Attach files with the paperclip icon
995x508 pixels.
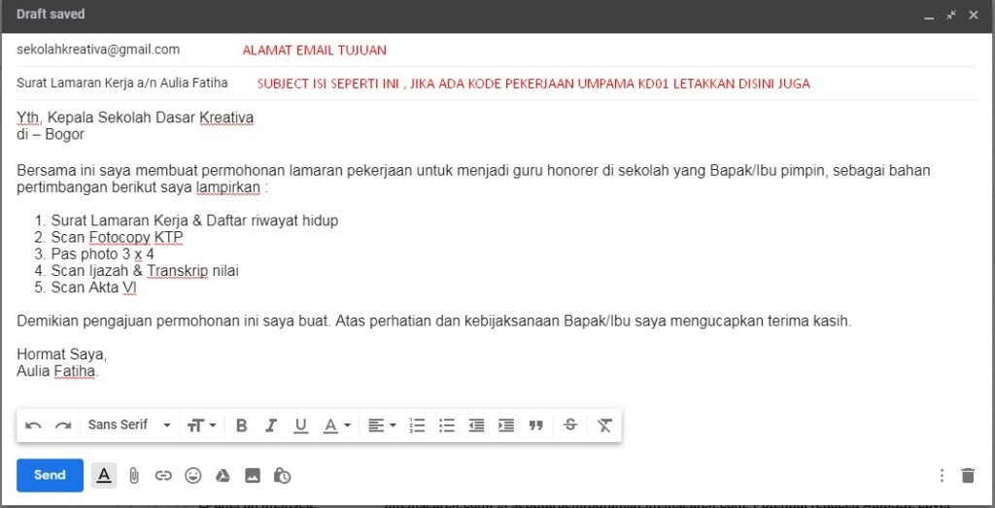coord(134,476)
